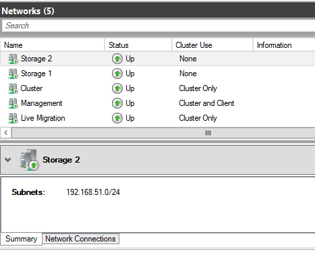Click the large Storage 2 server icon in details
The image size is (315, 255).
click(x=30, y=160)
